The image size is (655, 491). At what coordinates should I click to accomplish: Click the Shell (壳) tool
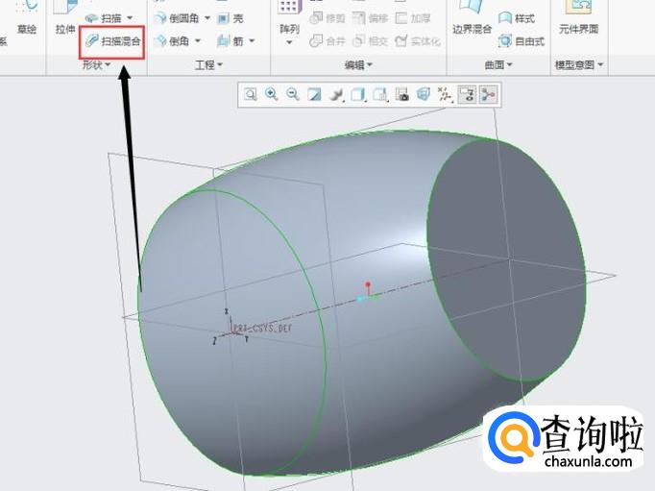[230, 18]
